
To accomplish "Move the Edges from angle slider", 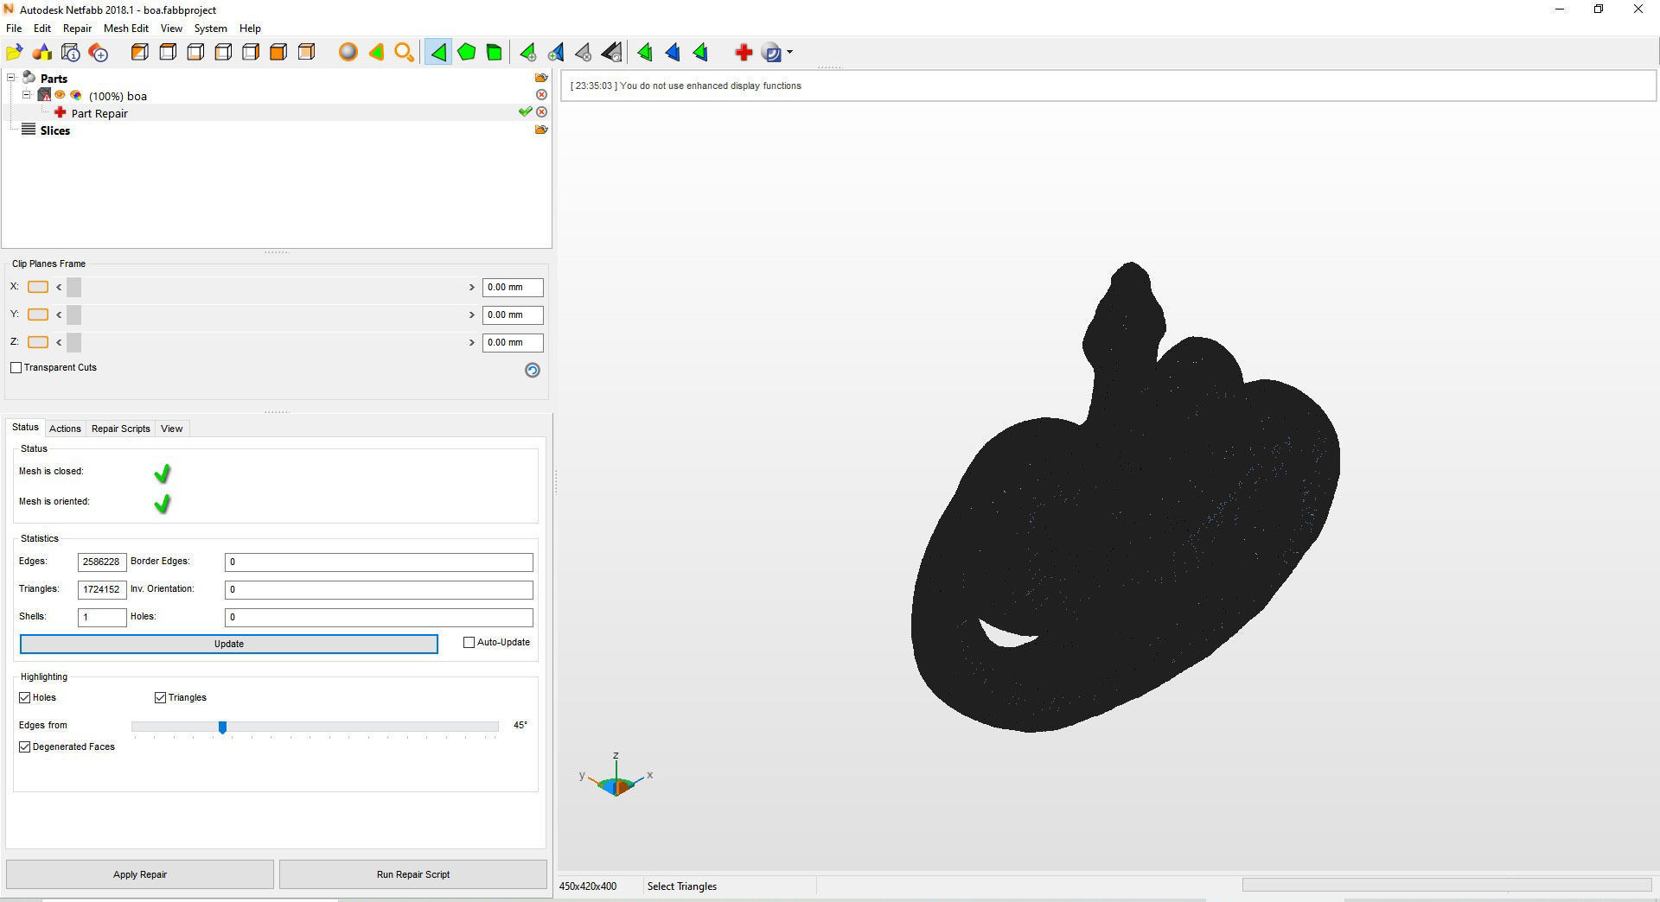I will pos(223,727).
